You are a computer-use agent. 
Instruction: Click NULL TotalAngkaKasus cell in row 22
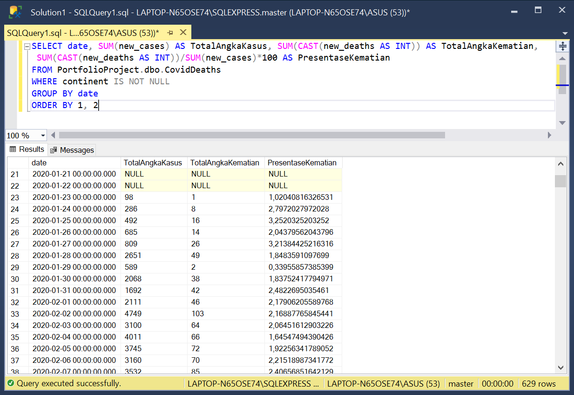click(x=154, y=186)
